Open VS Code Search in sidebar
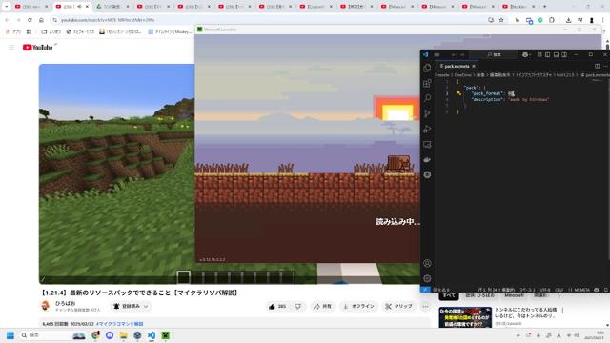The height and width of the screenshot is (343, 610). pos(427,98)
